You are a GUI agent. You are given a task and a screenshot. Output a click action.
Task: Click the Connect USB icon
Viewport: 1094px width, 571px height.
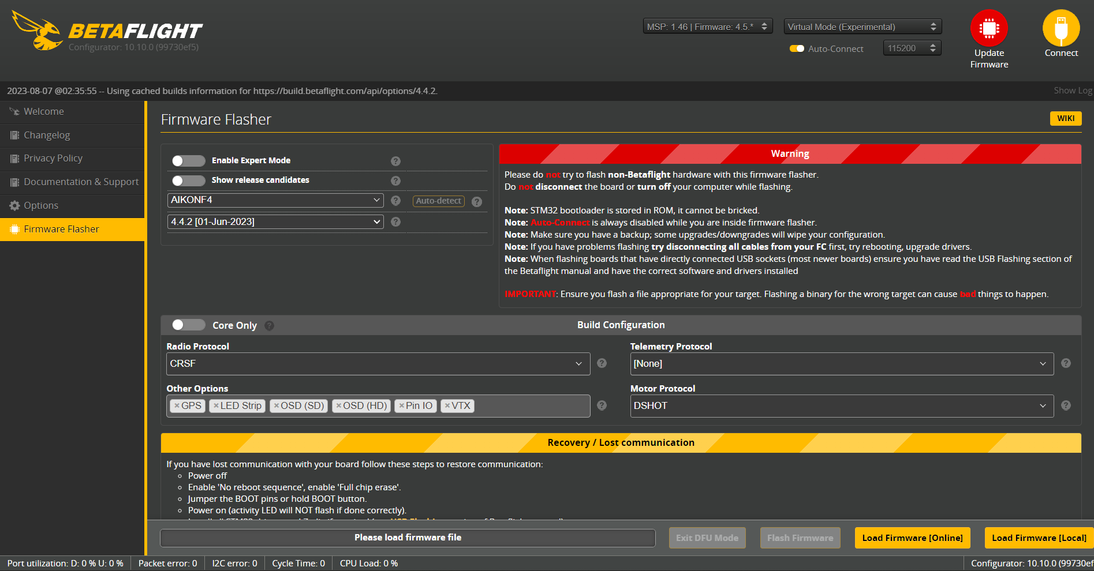1061,28
